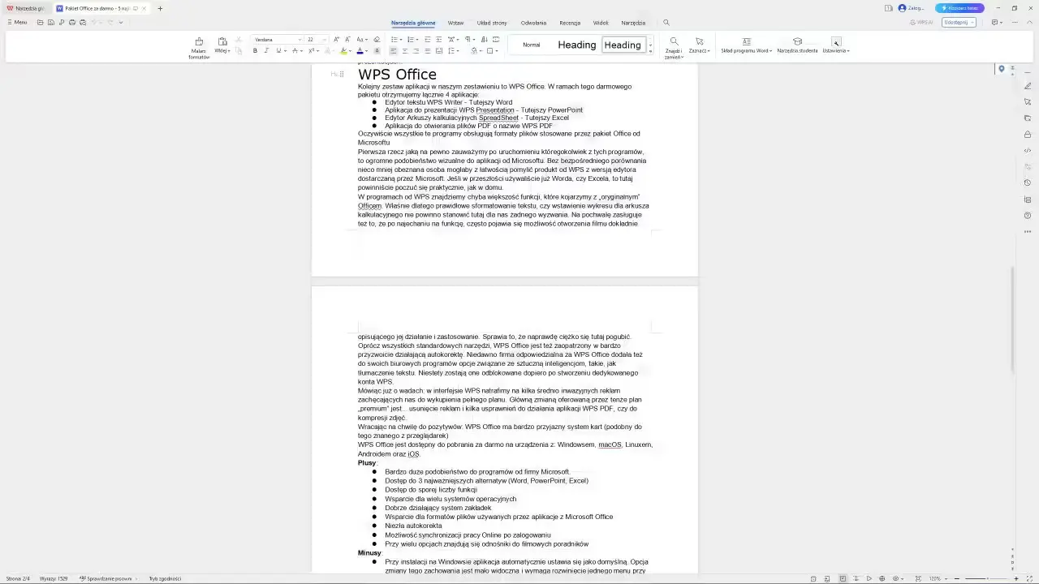Expand the Znajdź i zamień dropdown

[673, 58]
